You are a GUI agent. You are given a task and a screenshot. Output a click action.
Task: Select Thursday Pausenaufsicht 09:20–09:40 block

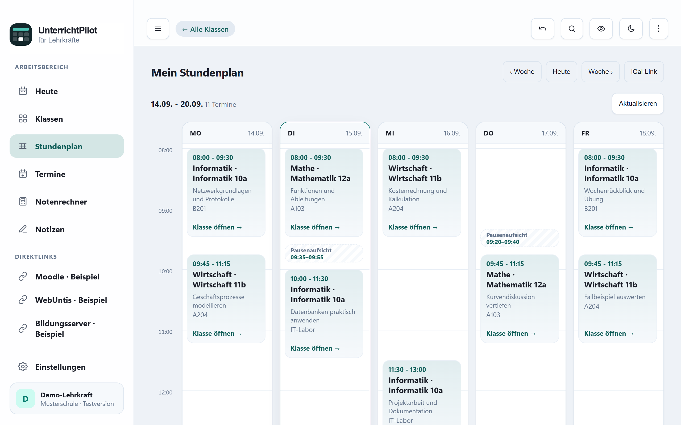coord(520,238)
